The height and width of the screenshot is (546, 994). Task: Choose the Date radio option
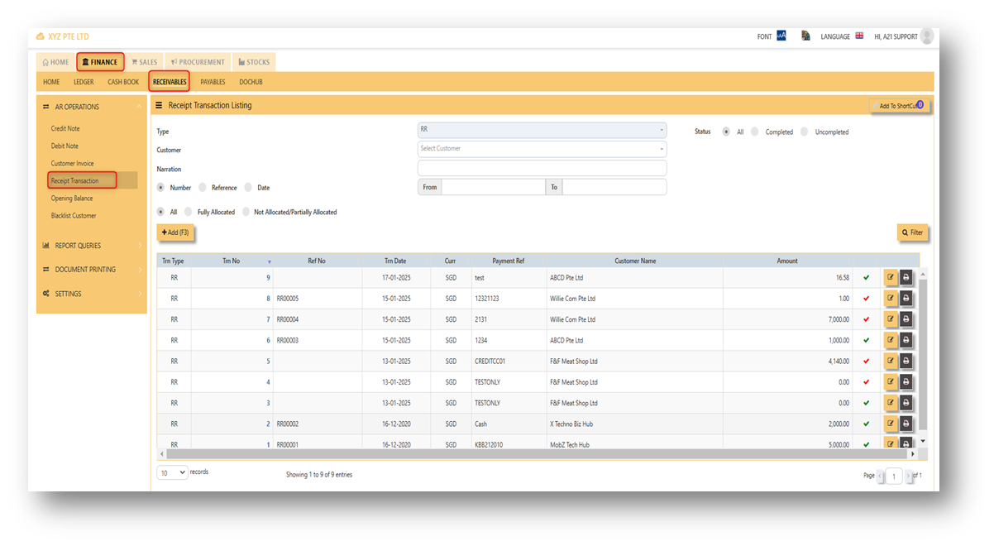(248, 188)
